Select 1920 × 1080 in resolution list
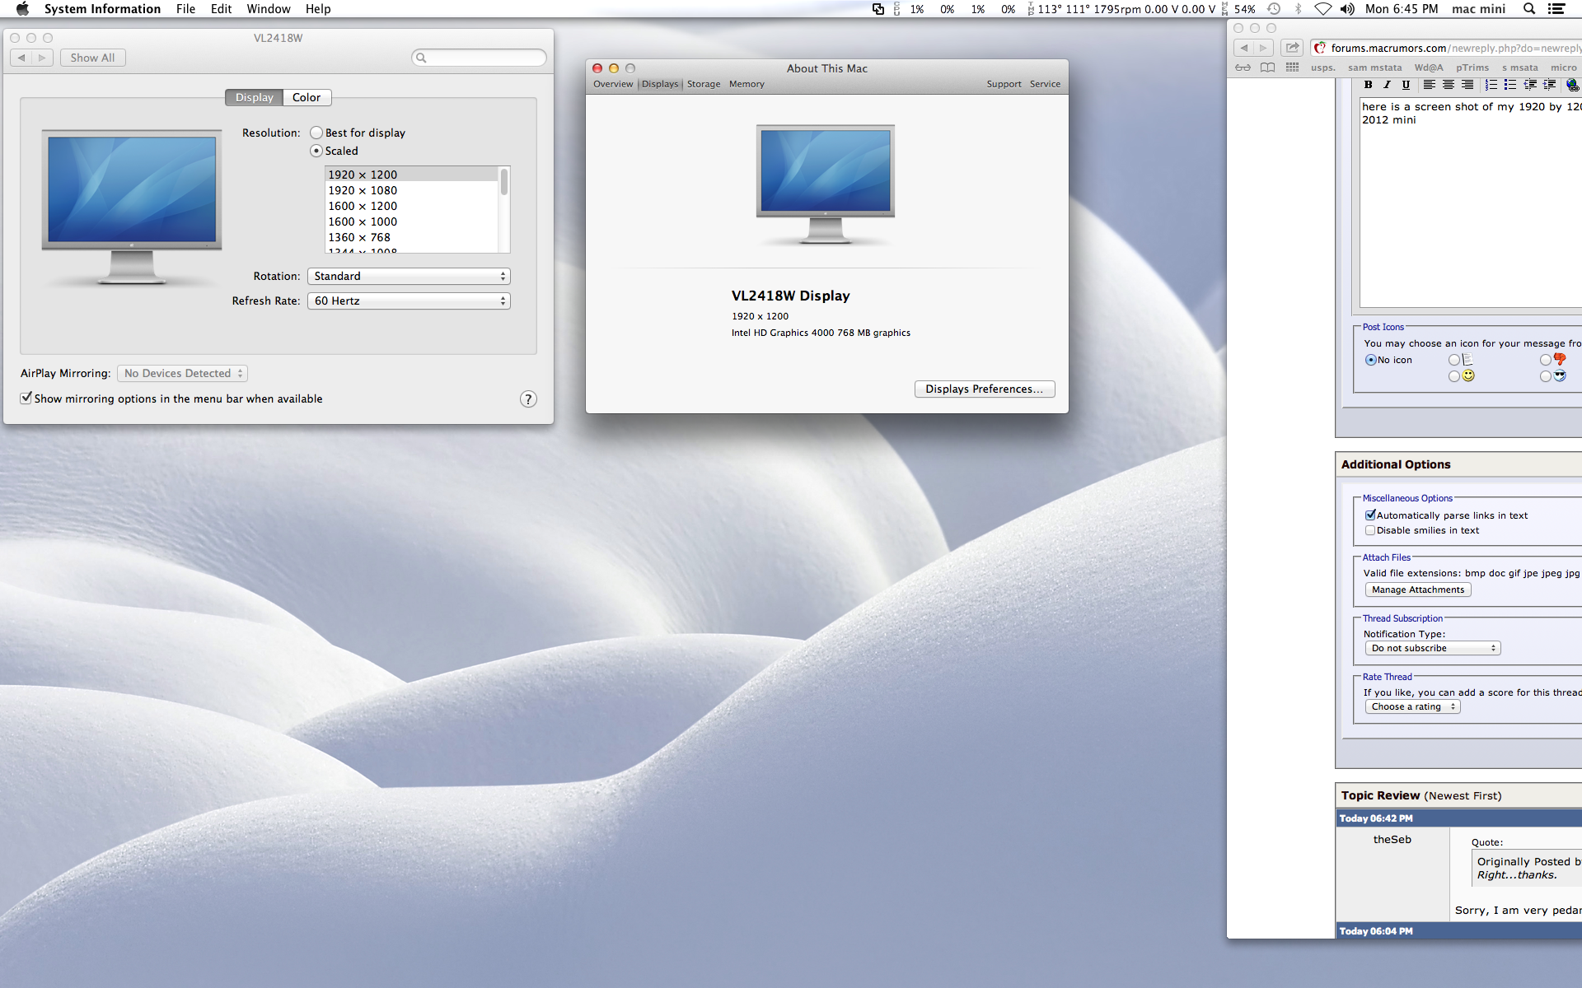This screenshot has height=988, width=1582. click(x=363, y=190)
